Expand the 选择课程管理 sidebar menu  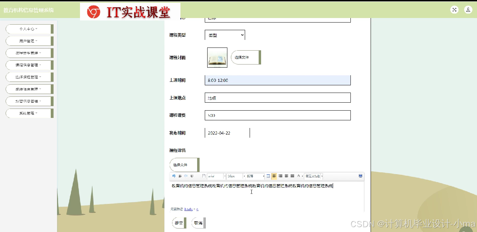[29, 77]
